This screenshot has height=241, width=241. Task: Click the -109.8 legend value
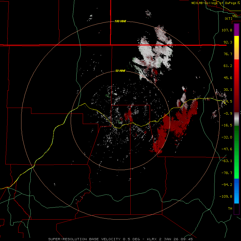click(226, 197)
